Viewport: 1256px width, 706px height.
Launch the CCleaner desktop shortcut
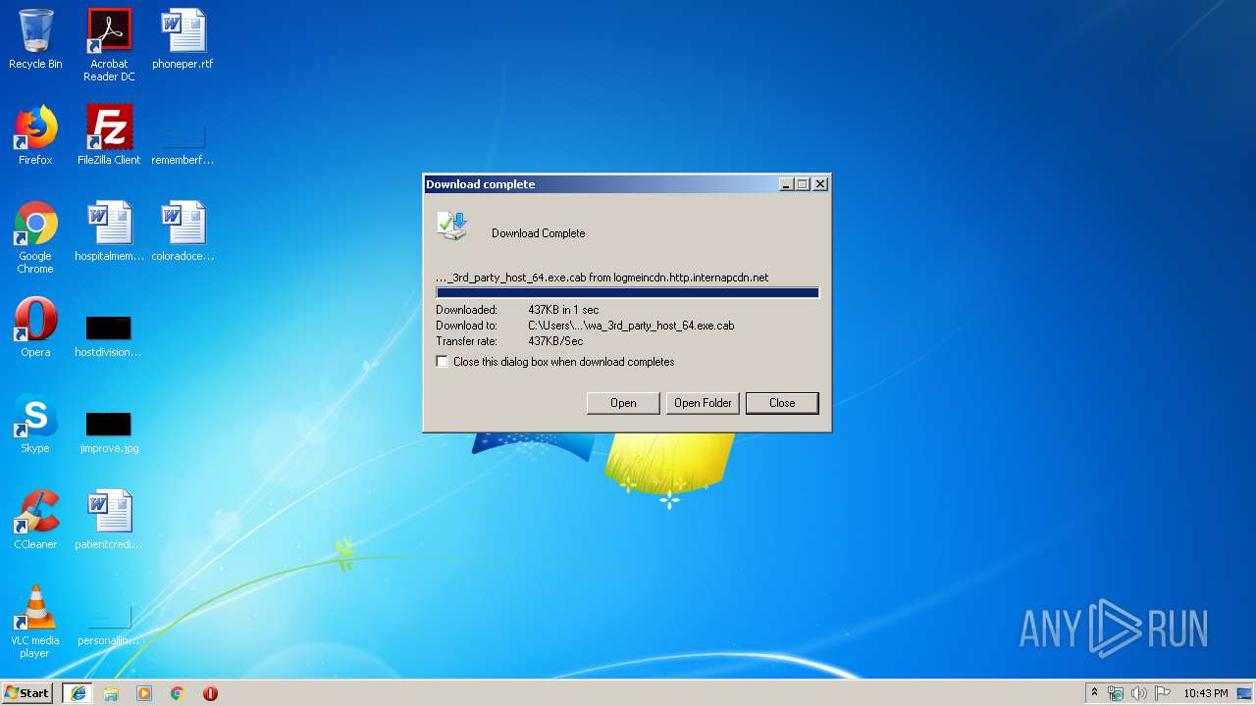coord(35,520)
